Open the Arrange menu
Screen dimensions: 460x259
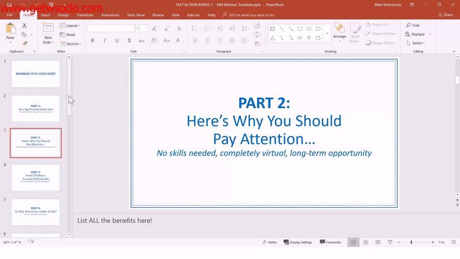[339, 33]
